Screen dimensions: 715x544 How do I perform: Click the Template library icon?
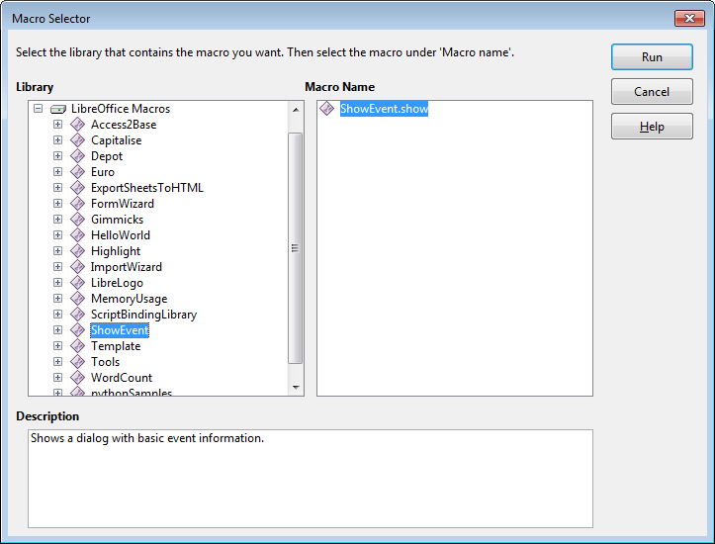click(77, 345)
